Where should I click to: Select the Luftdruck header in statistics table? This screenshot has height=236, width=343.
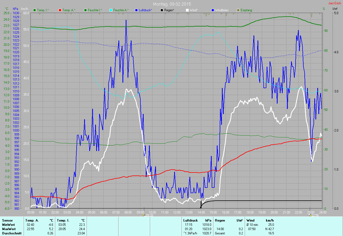190,220
